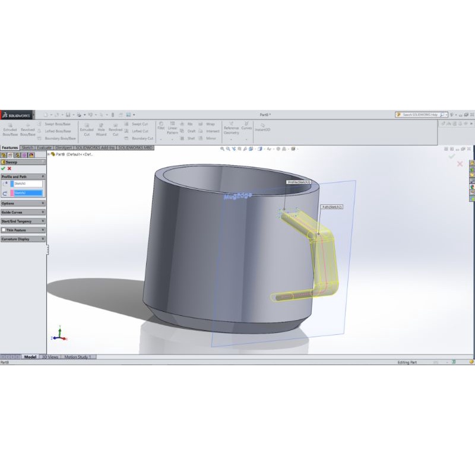Click the Revolved Cut tool
475x475 pixels.
115,131
